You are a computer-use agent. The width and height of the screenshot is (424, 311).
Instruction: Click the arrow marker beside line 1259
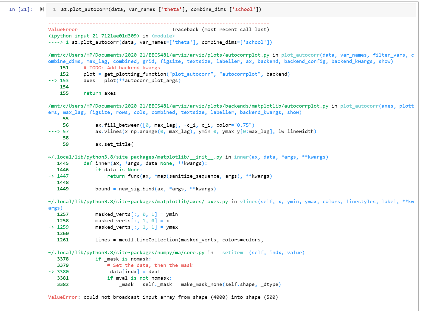(51, 227)
